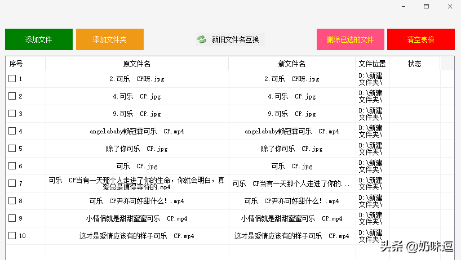
Task: Click new file name cell in row 6
Action: (x=292, y=166)
